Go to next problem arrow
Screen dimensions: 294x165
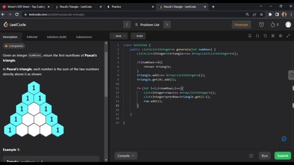coord(167,25)
